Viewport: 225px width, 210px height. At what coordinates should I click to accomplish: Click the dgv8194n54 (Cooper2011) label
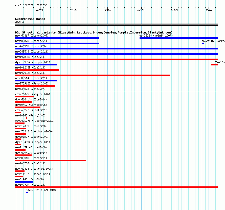pyautogui.click(x=33, y=142)
